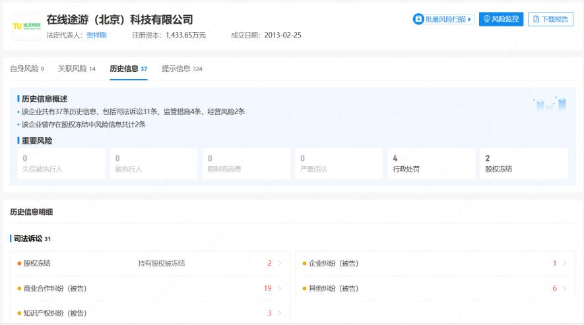Click the decorative chart icon in overview
The height and width of the screenshot is (325, 584).
550,103
